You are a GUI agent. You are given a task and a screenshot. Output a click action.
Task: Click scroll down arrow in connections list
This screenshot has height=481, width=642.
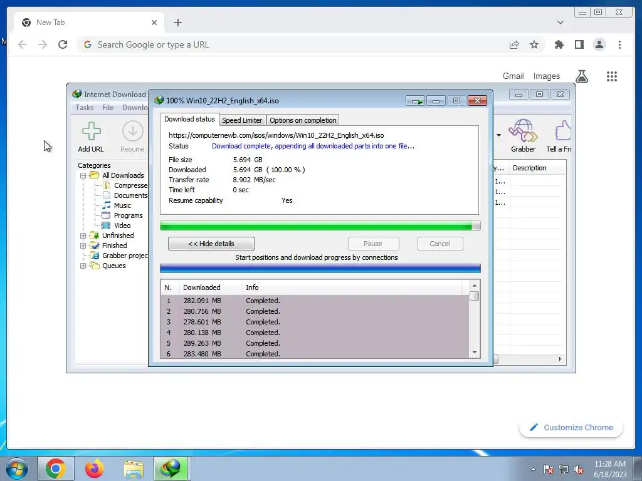tap(475, 353)
